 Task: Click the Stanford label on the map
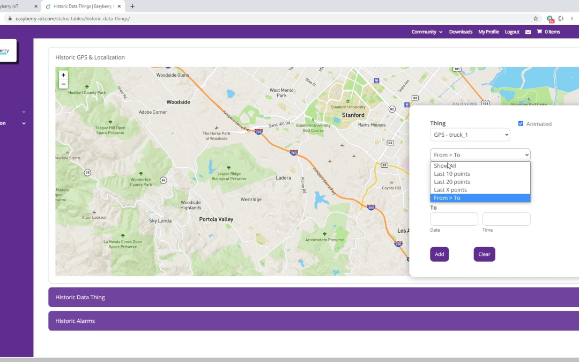(x=353, y=115)
